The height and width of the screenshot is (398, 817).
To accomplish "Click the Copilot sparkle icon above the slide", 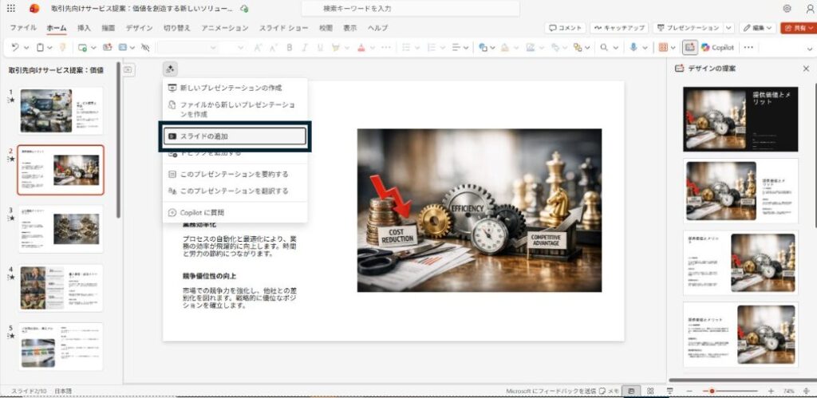I will click(171, 69).
